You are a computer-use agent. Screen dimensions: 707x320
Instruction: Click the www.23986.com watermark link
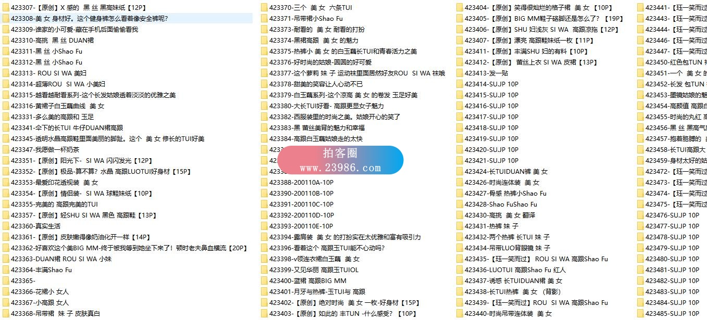click(x=340, y=168)
